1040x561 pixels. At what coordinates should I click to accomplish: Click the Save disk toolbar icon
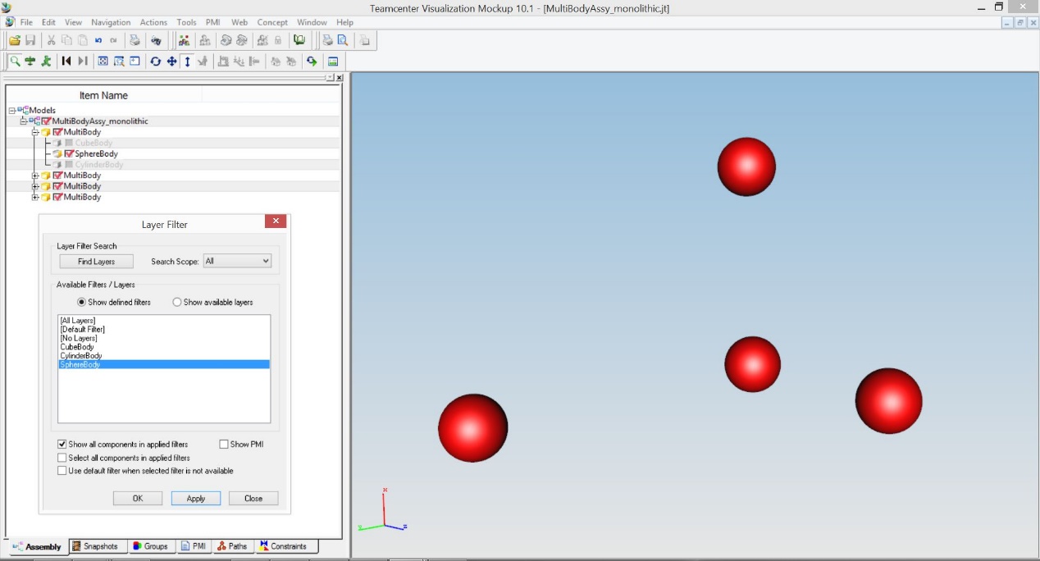pos(30,40)
